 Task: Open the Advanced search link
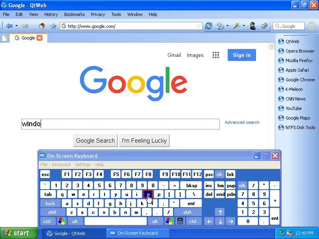click(242, 122)
